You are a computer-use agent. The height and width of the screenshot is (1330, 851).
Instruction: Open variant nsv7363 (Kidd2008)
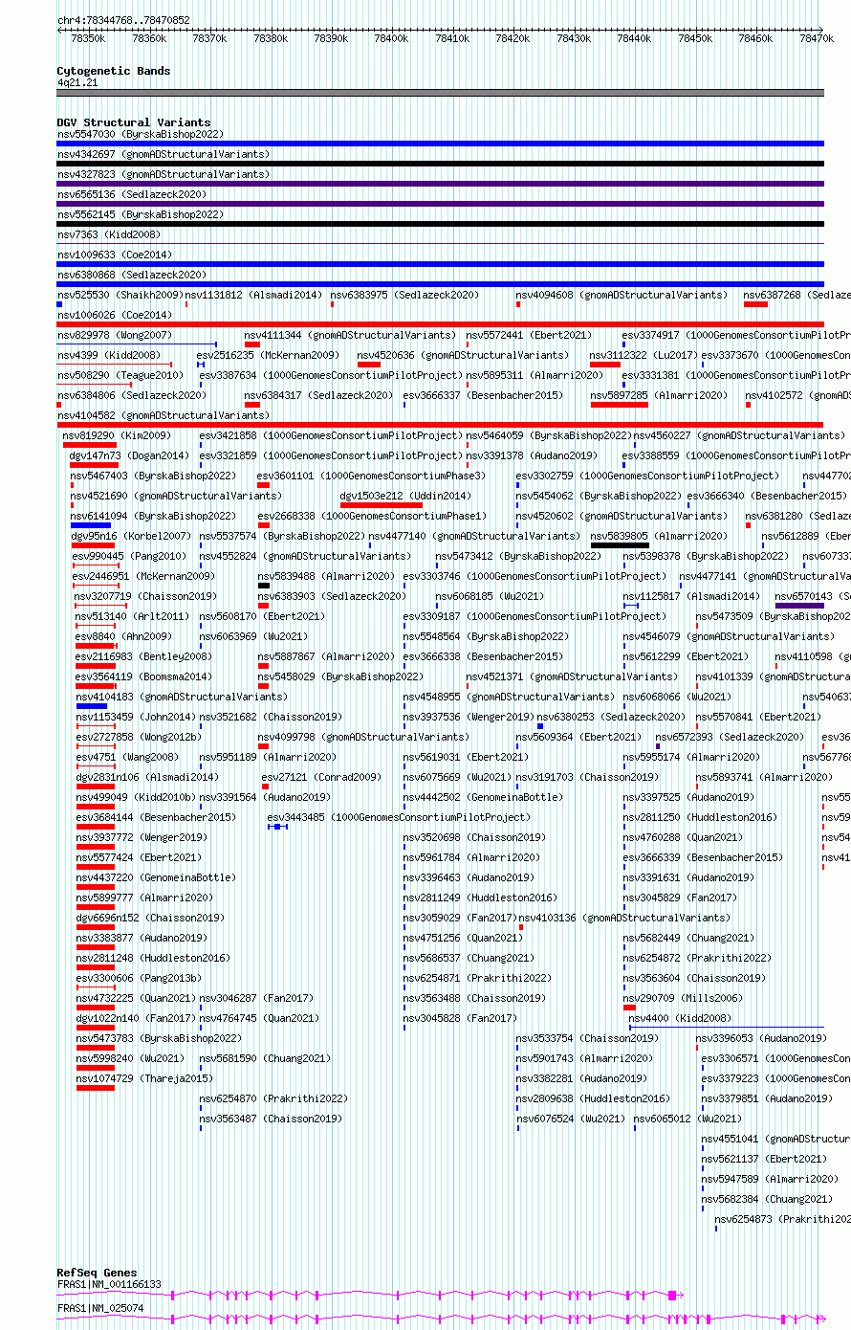pyautogui.click(x=109, y=234)
